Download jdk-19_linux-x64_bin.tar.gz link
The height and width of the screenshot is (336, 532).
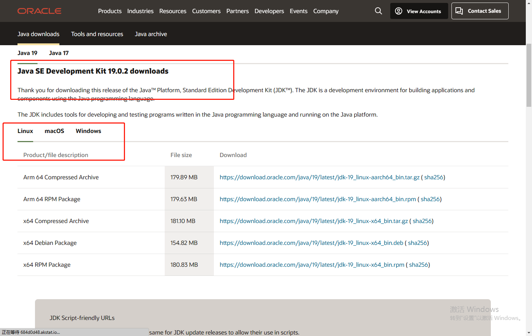click(x=314, y=221)
